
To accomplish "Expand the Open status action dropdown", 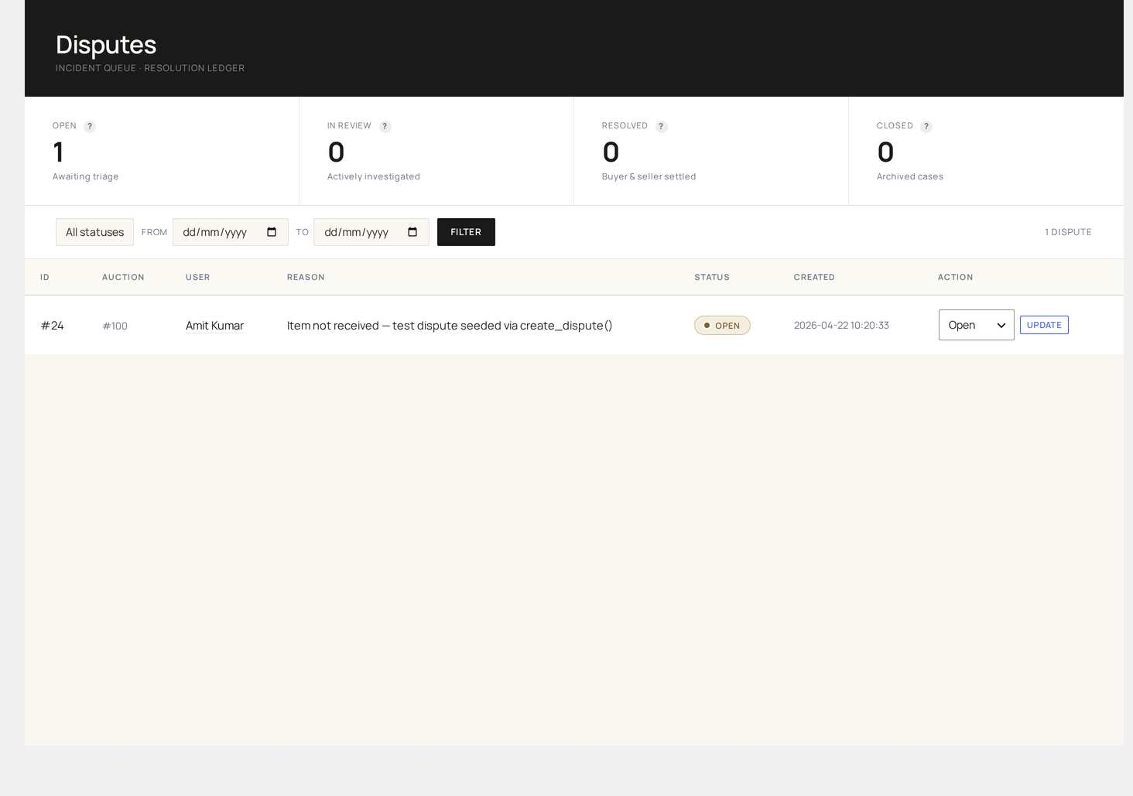I will [976, 325].
